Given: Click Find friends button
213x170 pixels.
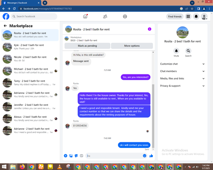Looking at the screenshot, I should (x=175, y=17).
